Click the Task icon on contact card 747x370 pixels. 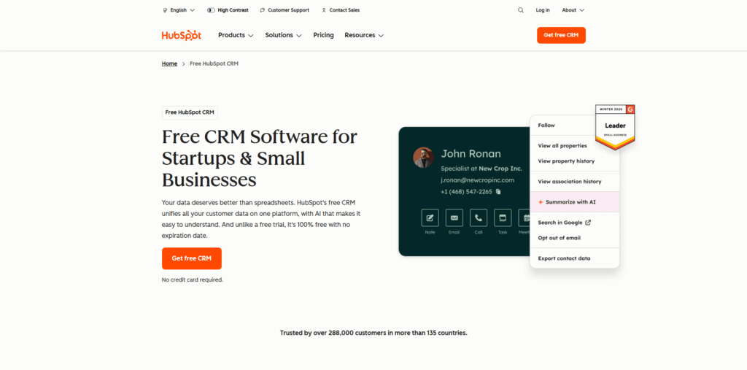[503, 217]
